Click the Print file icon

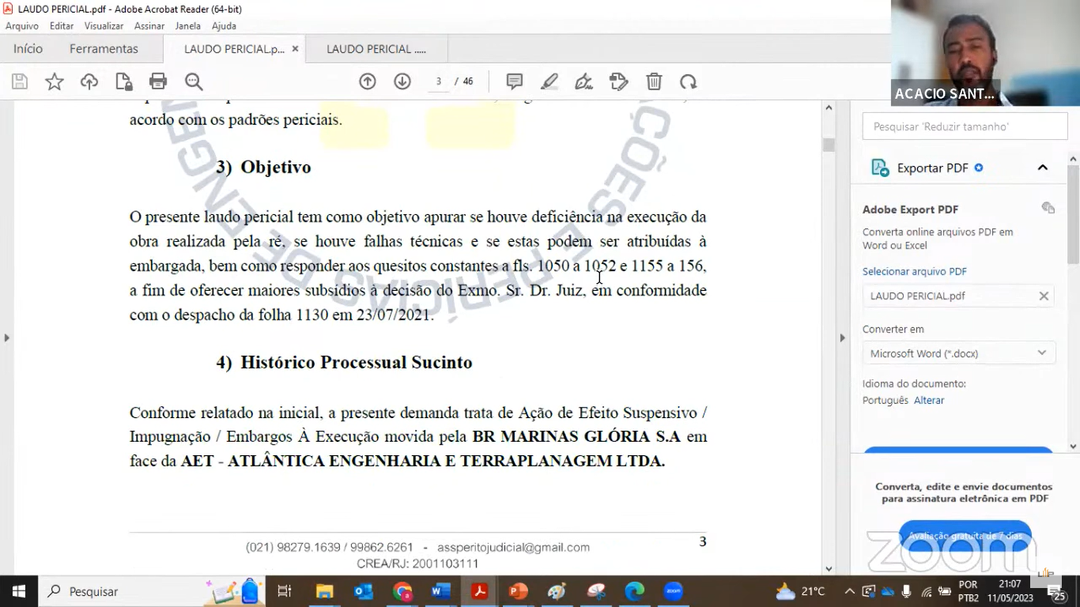click(x=158, y=81)
